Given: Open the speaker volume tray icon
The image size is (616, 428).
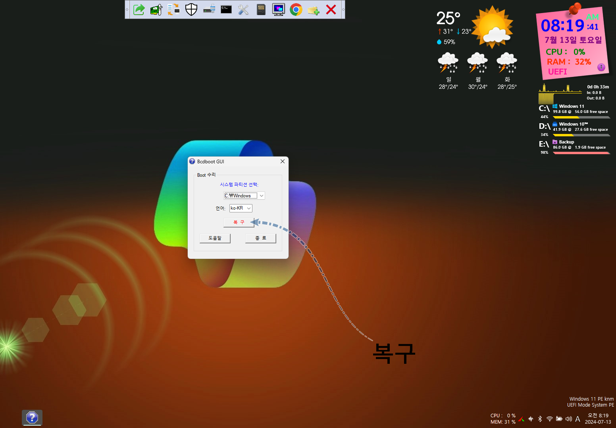Looking at the screenshot, I should point(568,419).
